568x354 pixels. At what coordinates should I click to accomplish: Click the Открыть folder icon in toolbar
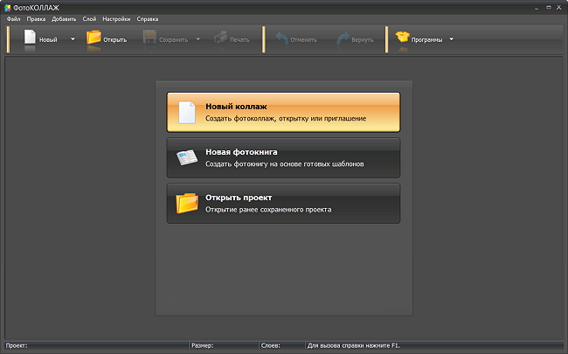pos(94,38)
